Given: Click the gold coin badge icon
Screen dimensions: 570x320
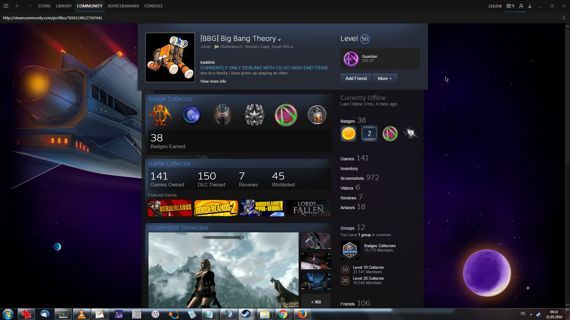Looking at the screenshot, I should click(x=349, y=133).
